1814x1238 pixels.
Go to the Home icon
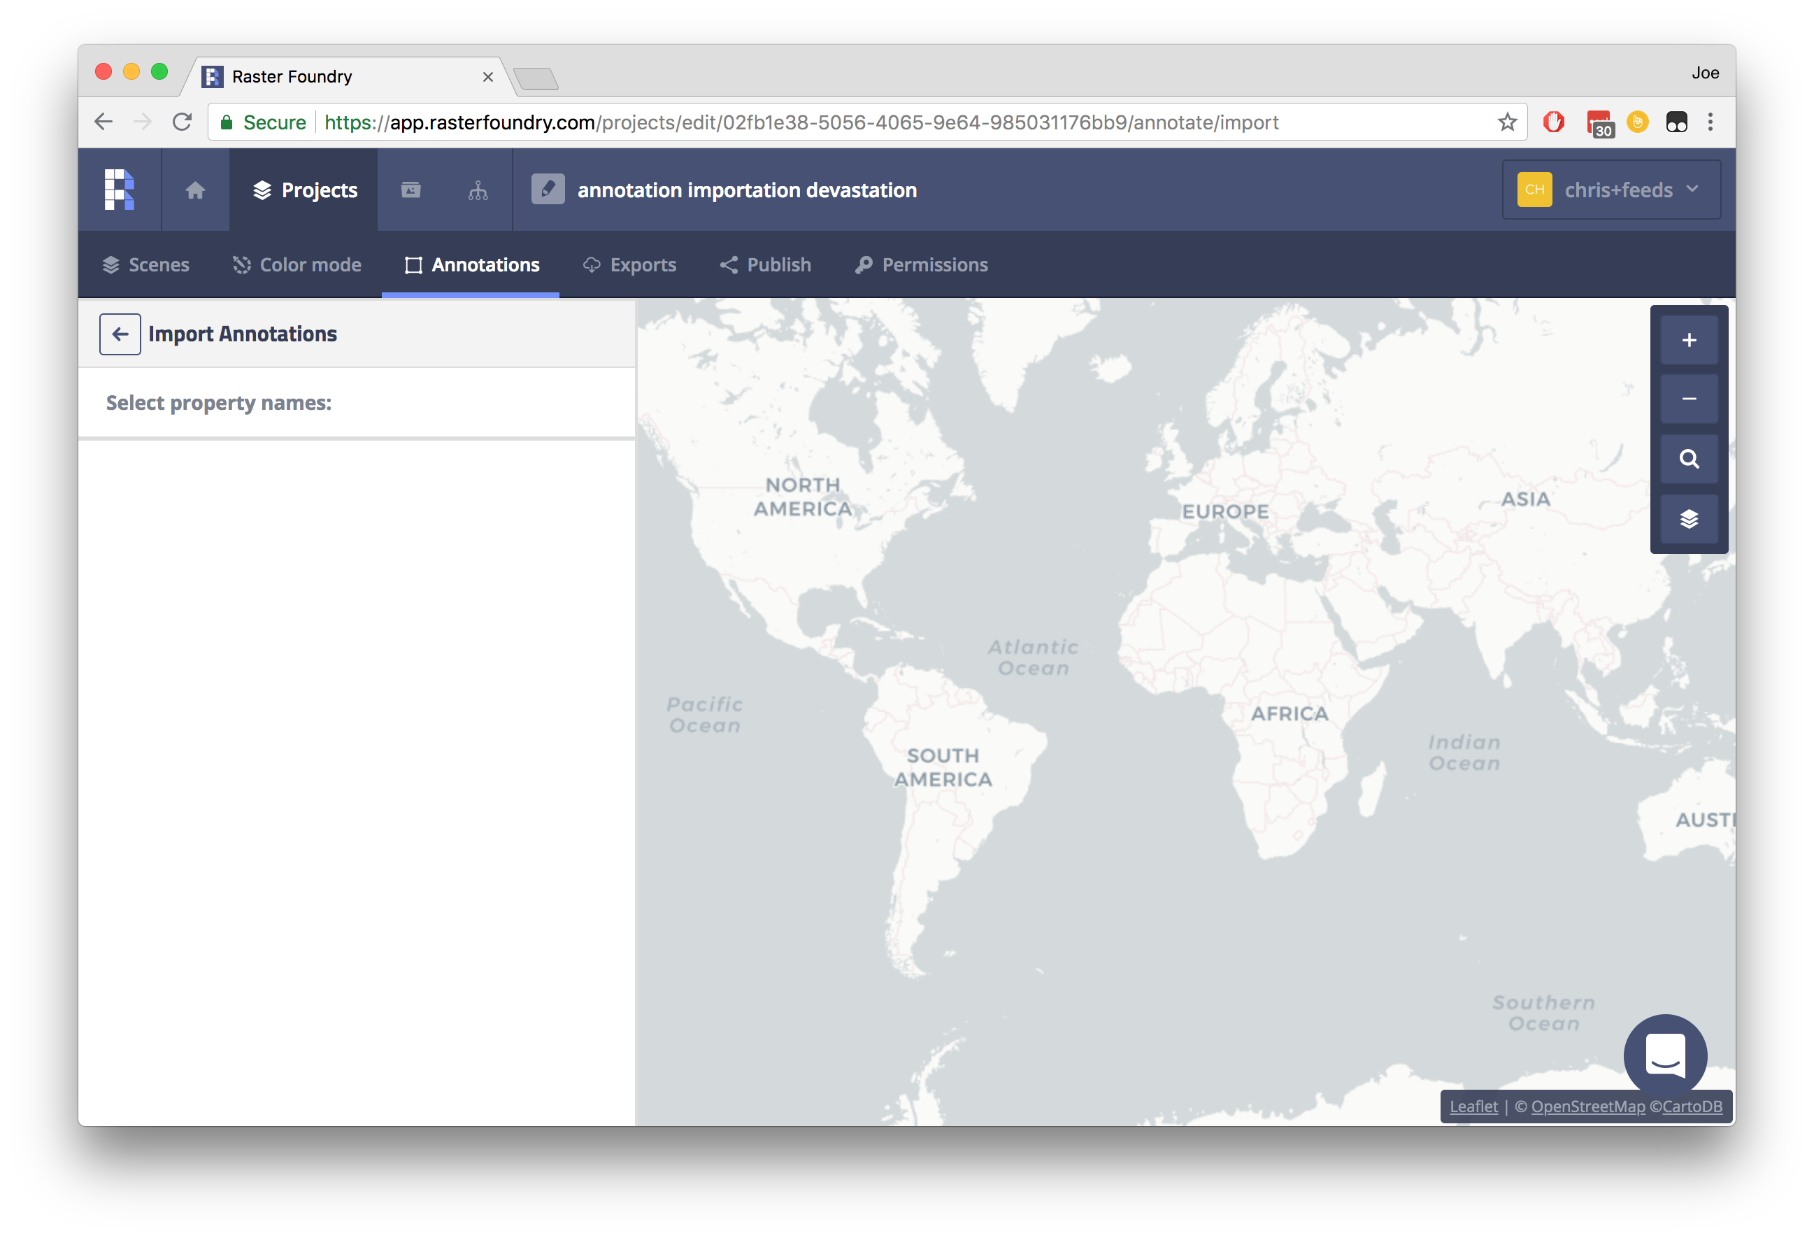(195, 190)
